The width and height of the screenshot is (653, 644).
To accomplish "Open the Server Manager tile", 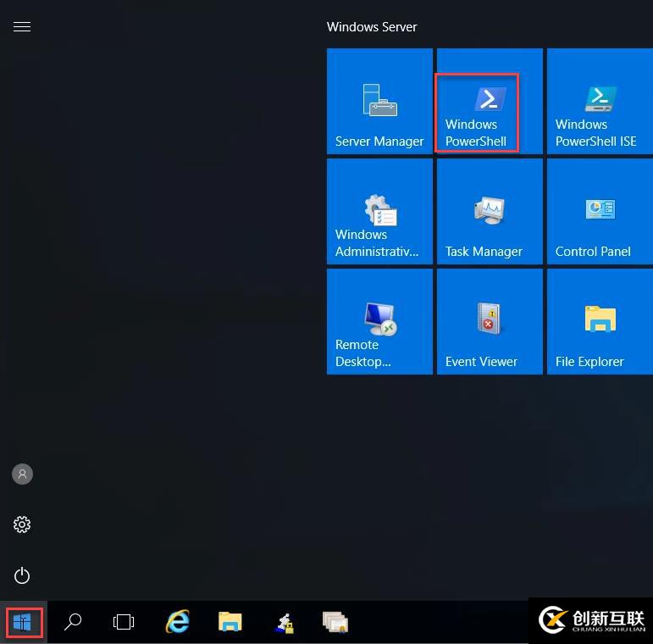I will tap(379, 102).
